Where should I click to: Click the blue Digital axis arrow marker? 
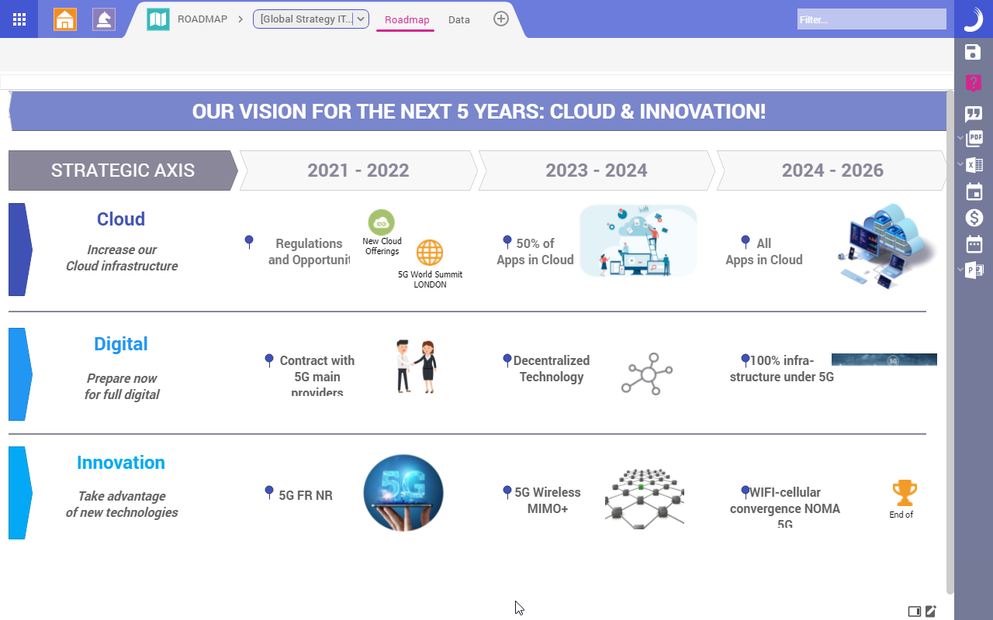(x=20, y=374)
